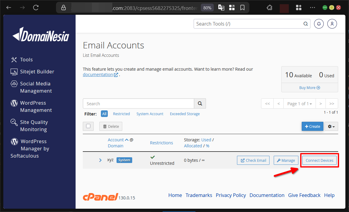Open the documentation link

click(98, 74)
